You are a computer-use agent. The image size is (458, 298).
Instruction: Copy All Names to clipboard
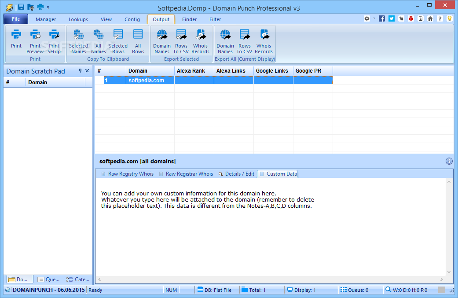click(99, 41)
